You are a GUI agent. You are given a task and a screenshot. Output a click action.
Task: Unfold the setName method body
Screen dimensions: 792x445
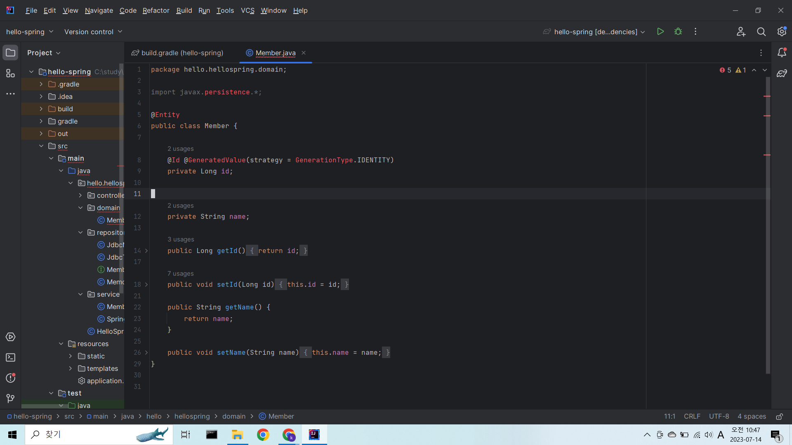point(146,353)
